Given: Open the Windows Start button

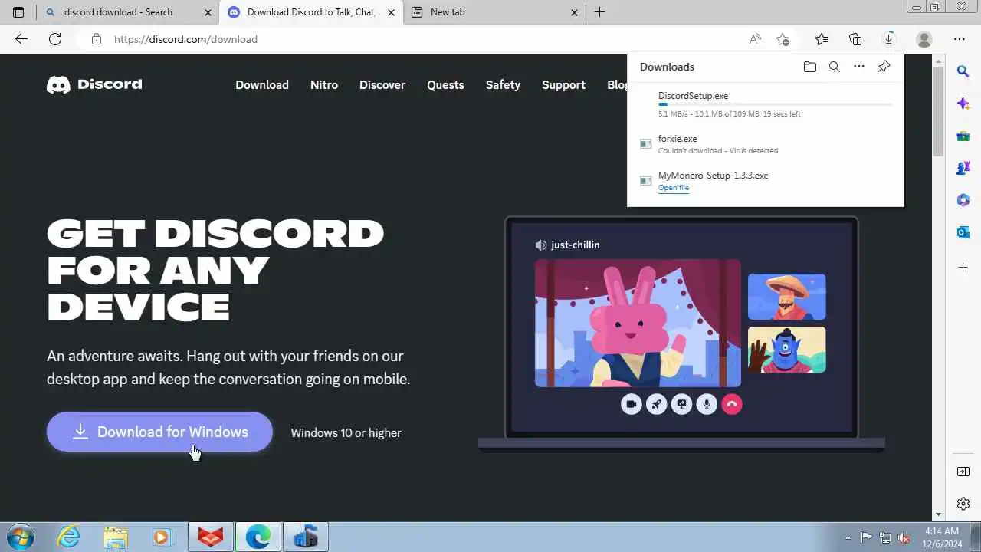Looking at the screenshot, I should point(19,537).
